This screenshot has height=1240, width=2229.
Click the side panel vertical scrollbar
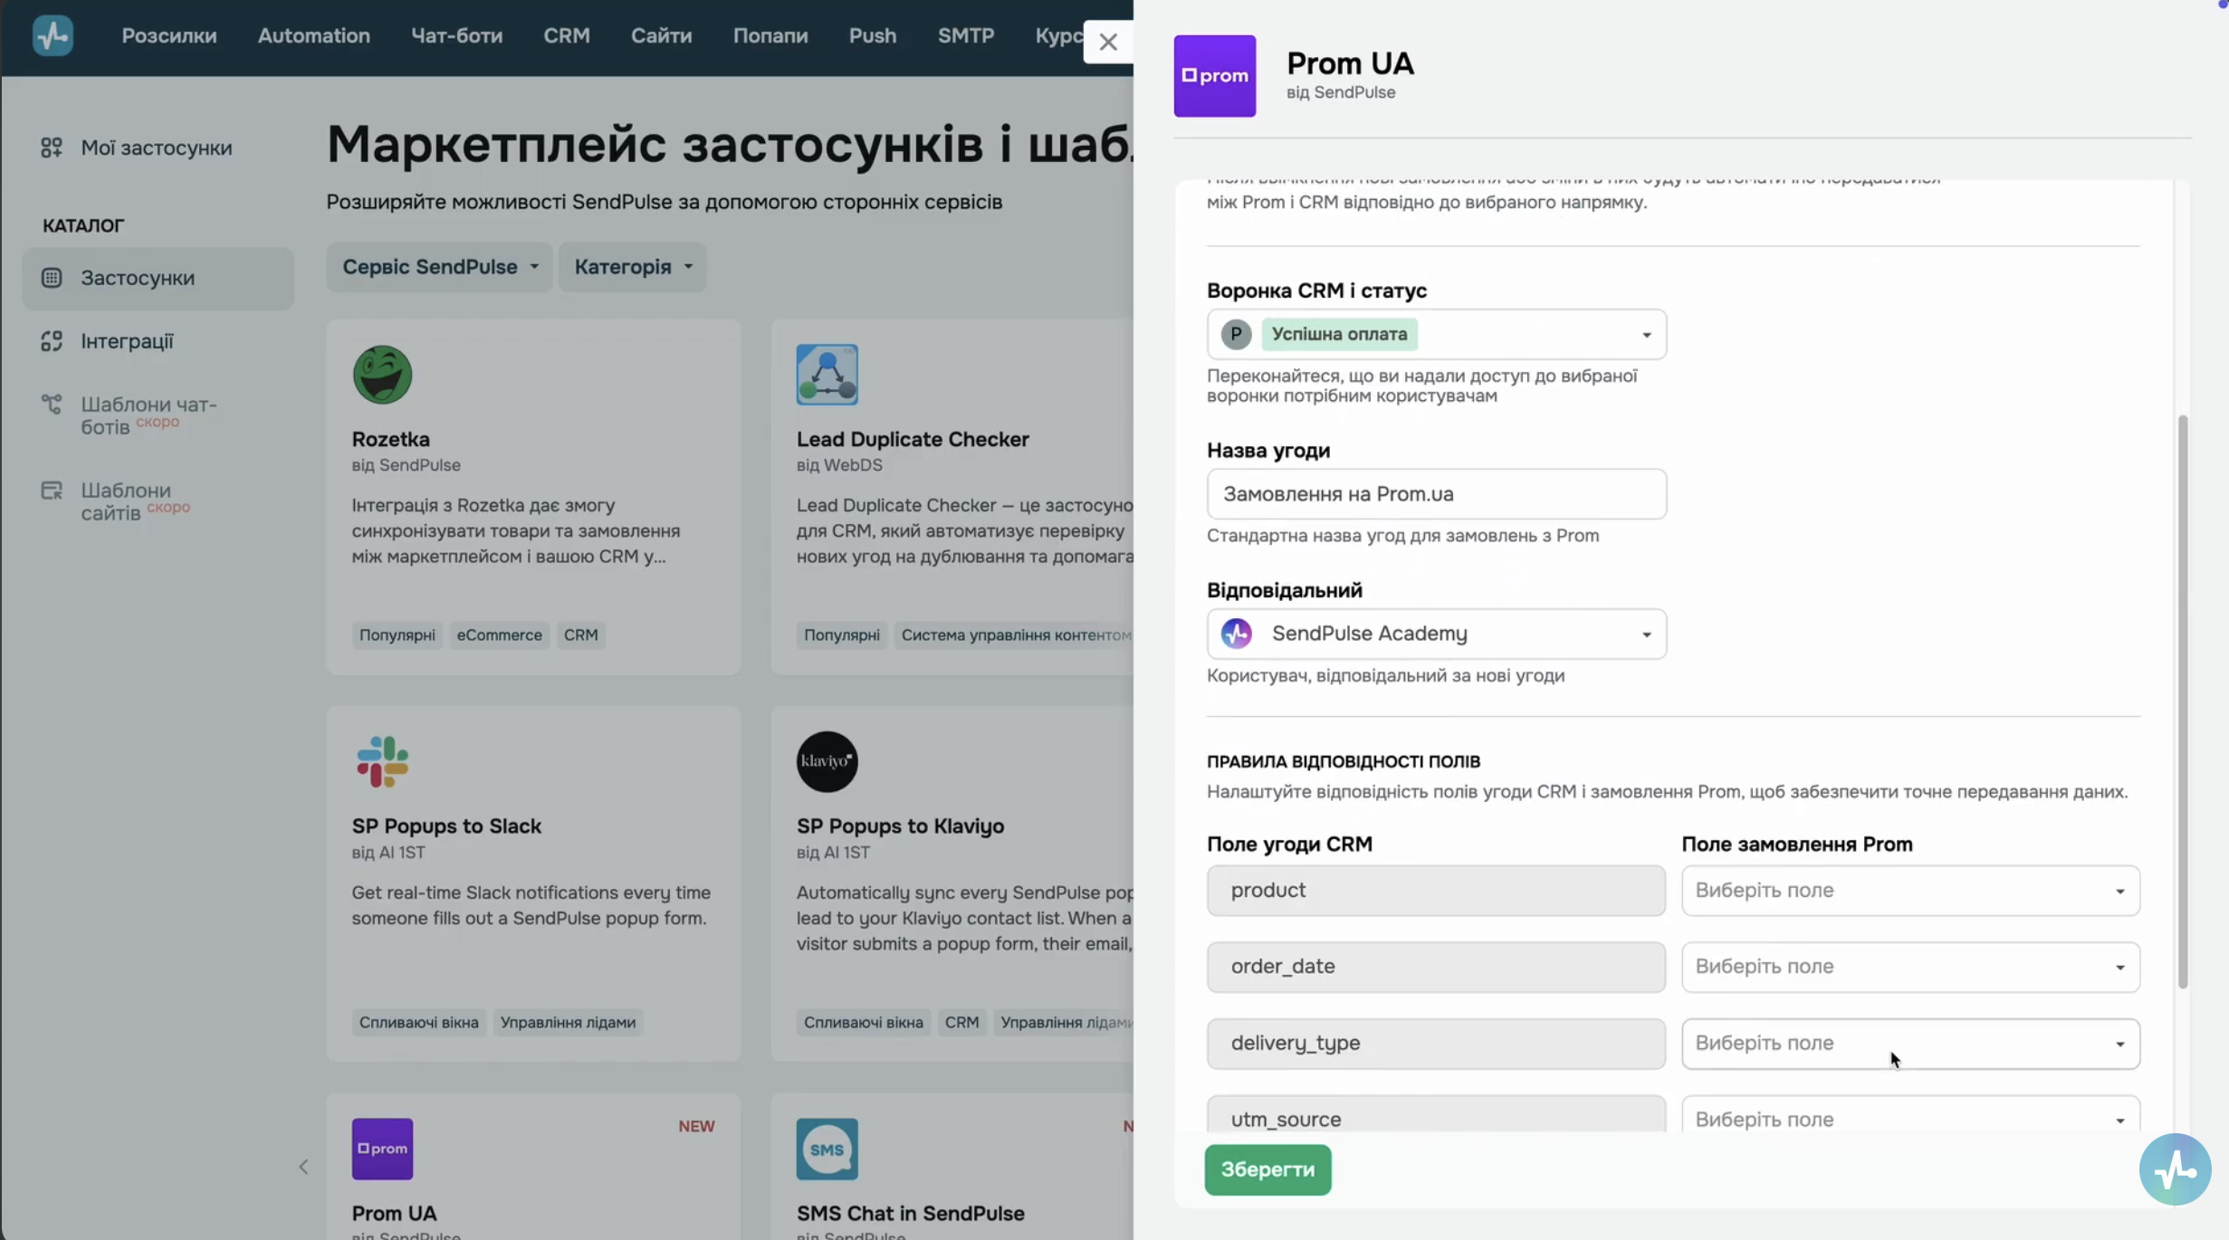click(x=2182, y=701)
